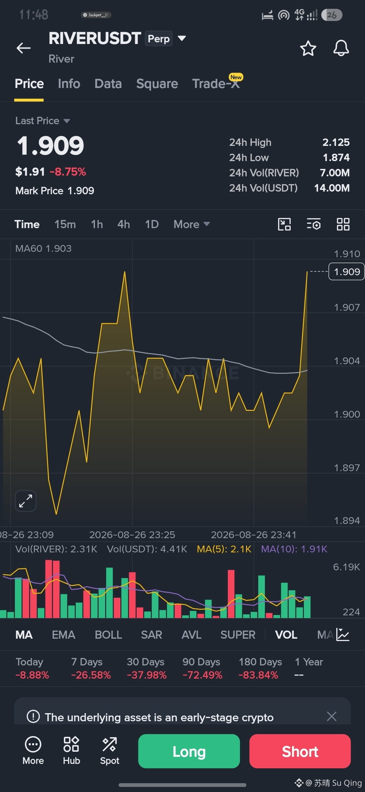The image size is (365, 792).
Task: Toggle the EMA indicator
Action: [x=64, y=635]
